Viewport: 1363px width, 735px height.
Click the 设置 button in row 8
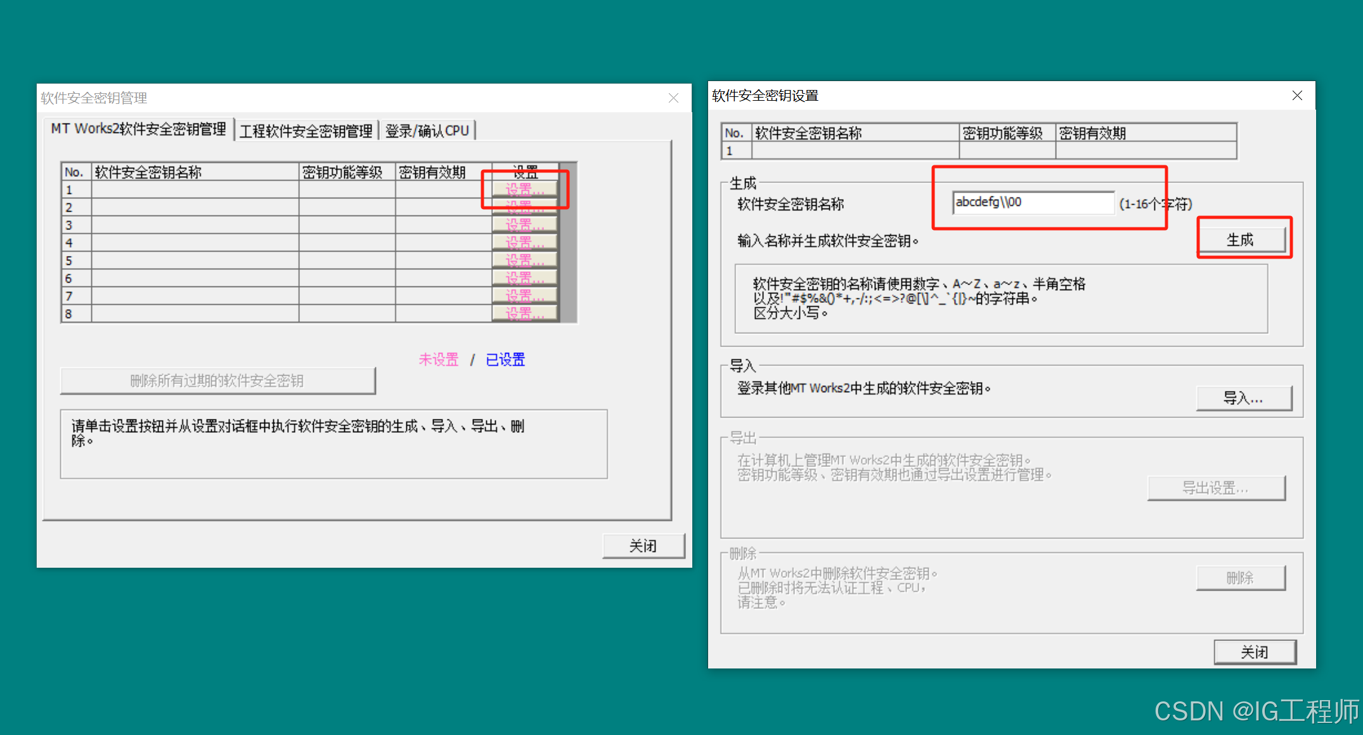click(x=524, y=314)
